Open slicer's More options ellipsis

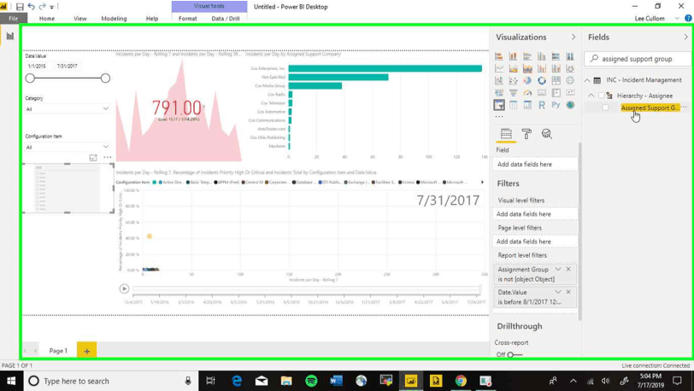tap(107, 157)
